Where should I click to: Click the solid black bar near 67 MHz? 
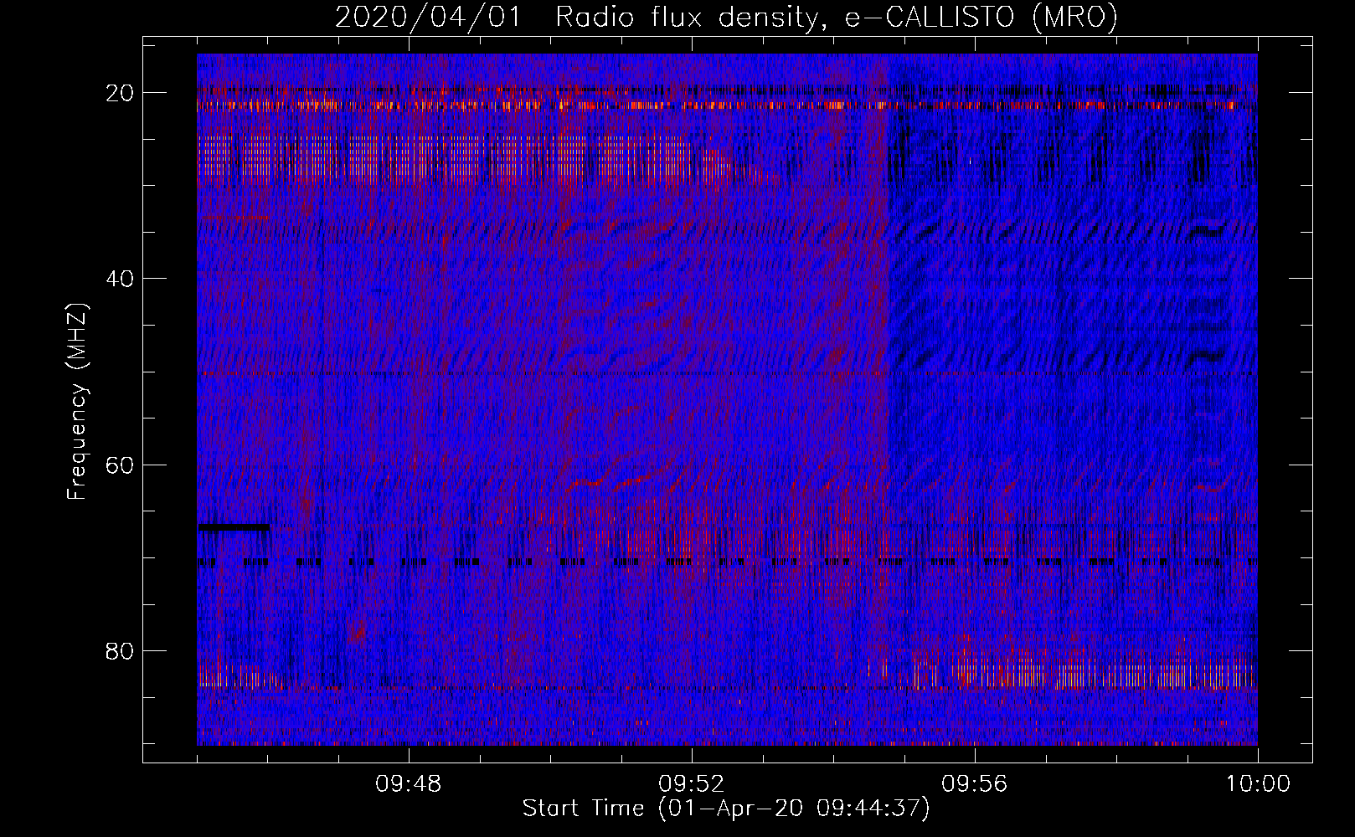tap(234, 527)
